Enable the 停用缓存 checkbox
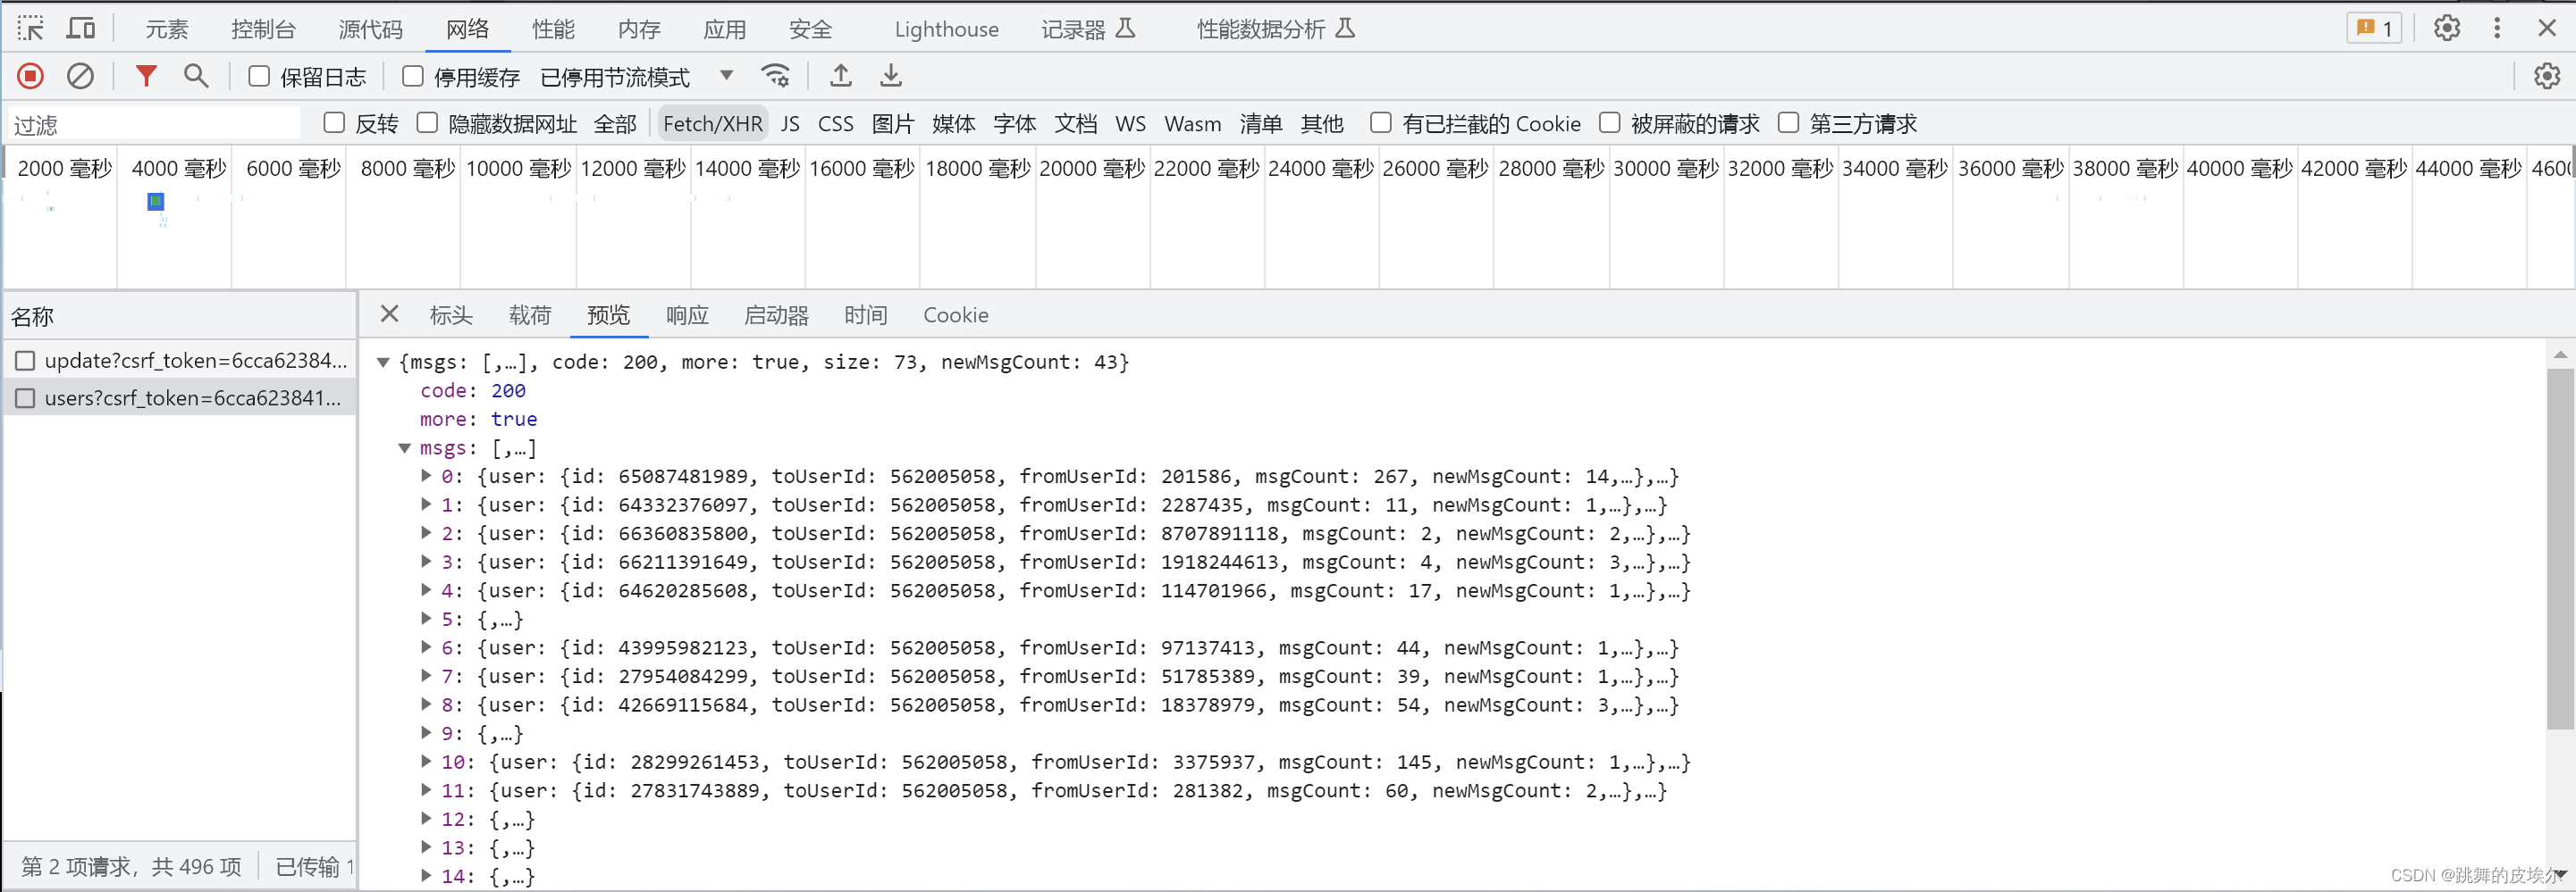 click(x=412, y=76)
